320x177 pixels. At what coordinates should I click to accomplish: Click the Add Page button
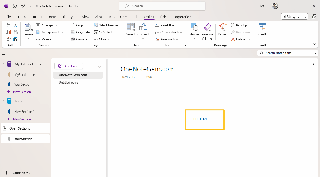tap(68, 66)
